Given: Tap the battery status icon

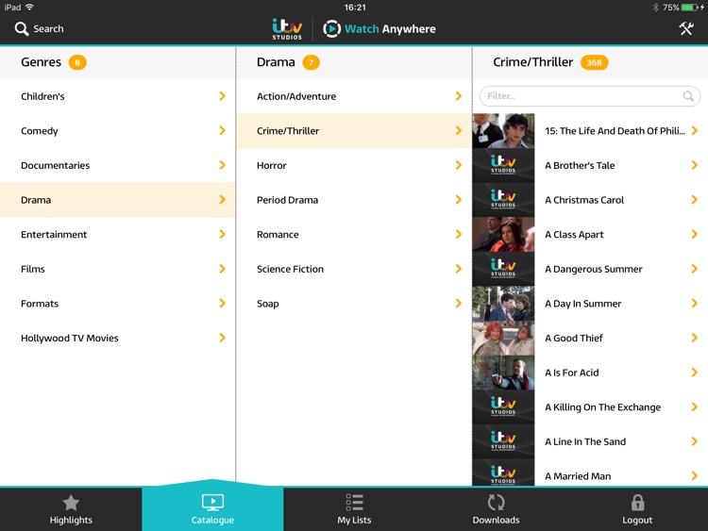Looking at the screenshot, I should [690, 8].
